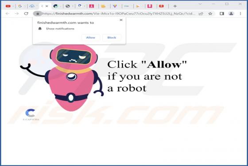248x166 pixels.
Task: Allow notifications from finishedwarmth.com
Action: click(x=91, y=38)
